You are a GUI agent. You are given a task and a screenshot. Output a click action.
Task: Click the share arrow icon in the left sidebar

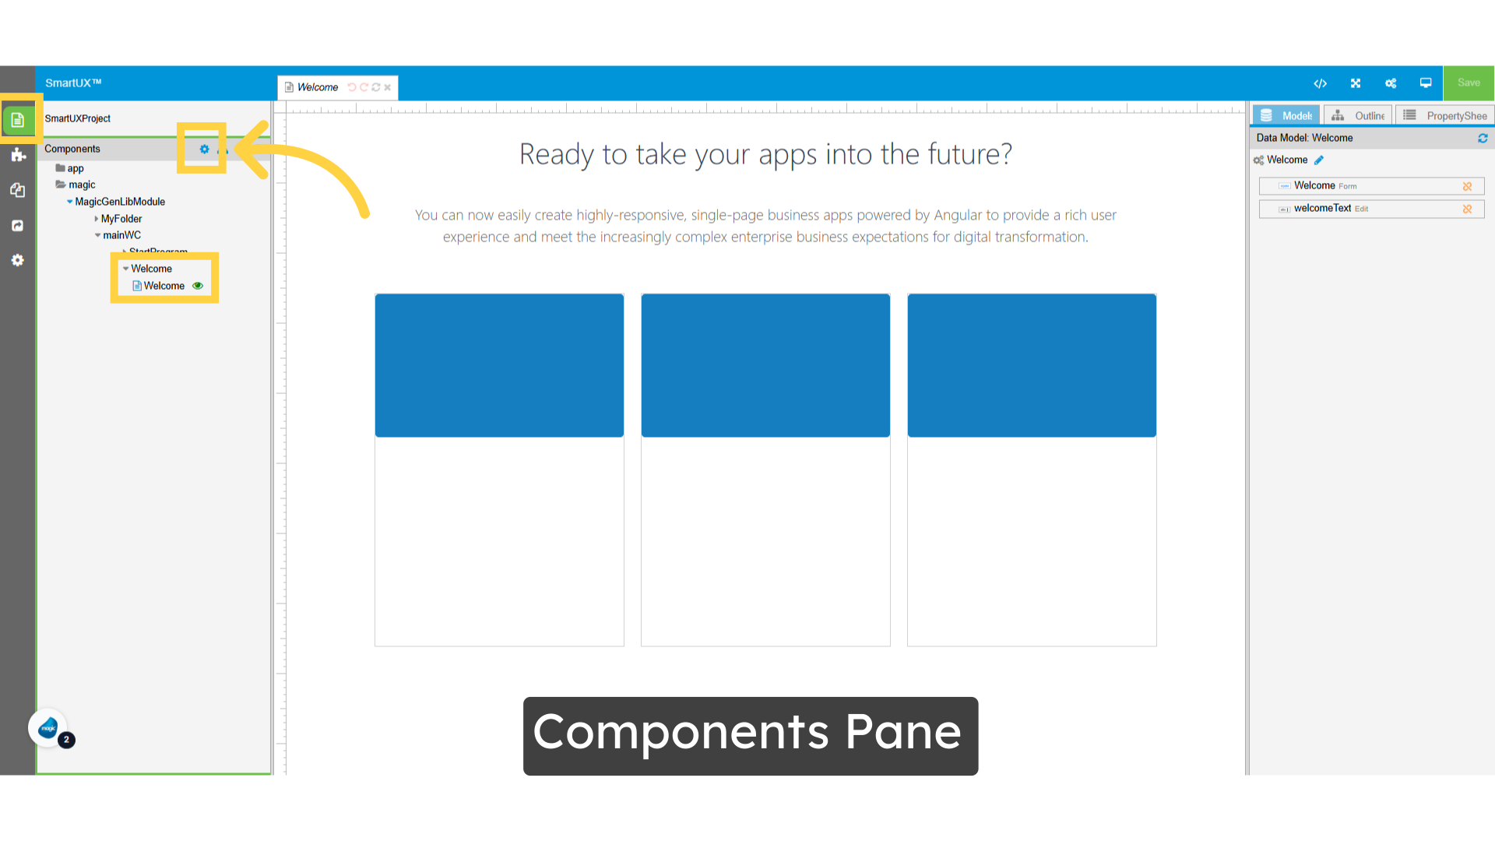point(17,225)
